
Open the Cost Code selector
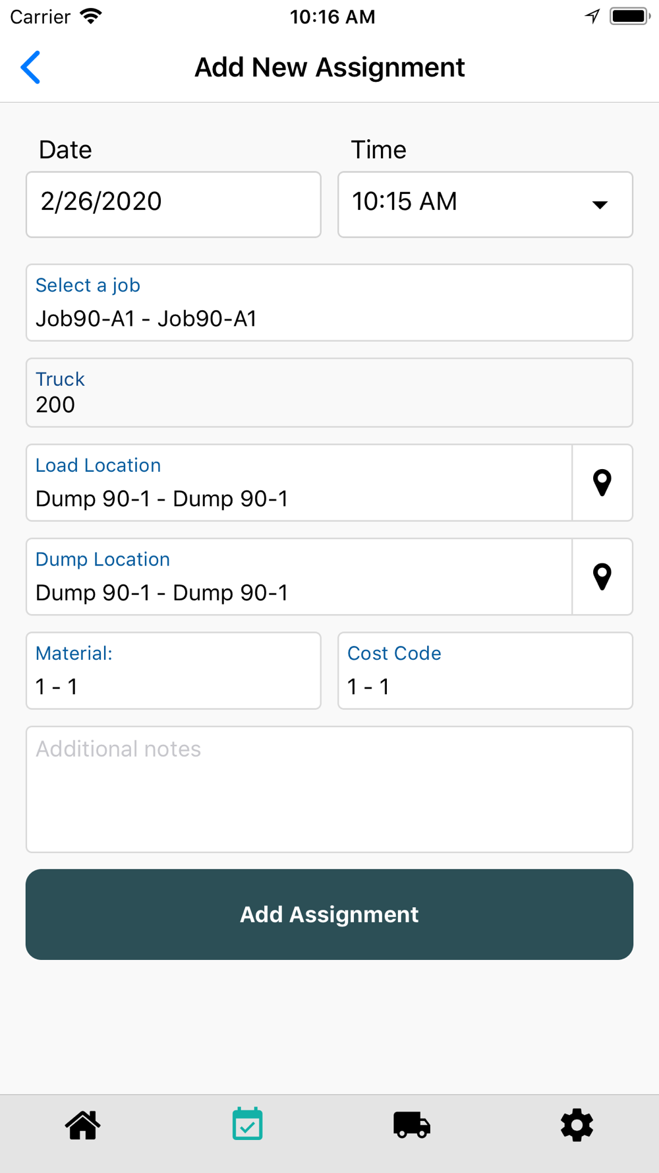pos(485,671)
